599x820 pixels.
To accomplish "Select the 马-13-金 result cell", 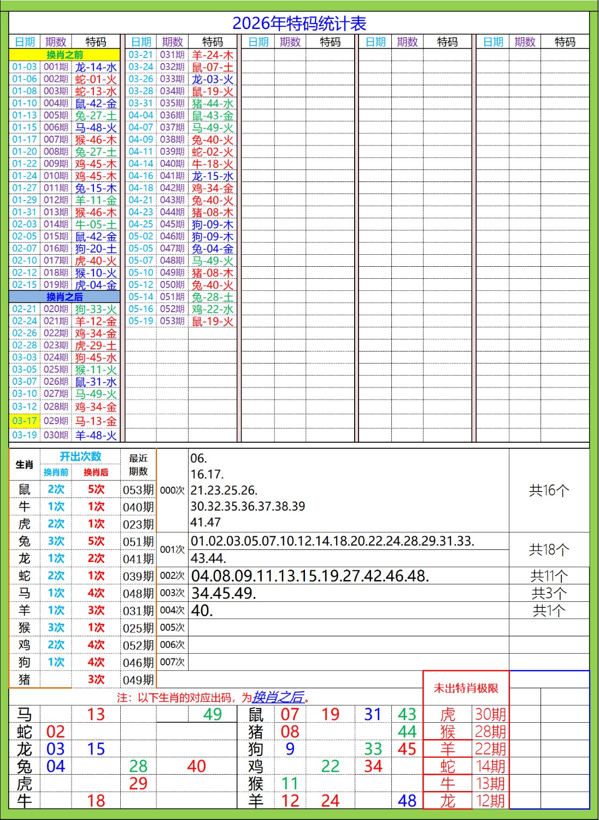I will (x=96, y=421).
